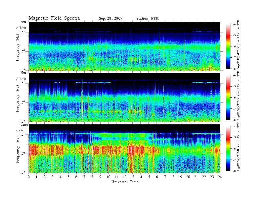Click the "-6" tick on dH/dt colorbar
This screenshot has width=262, height=203.
[x=234, y=46]
